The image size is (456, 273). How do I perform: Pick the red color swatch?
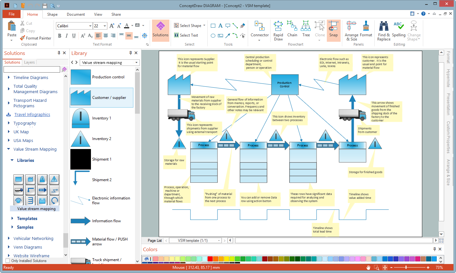[210, 259]
